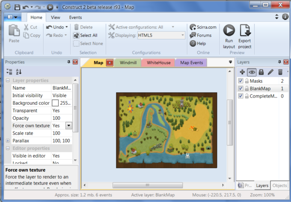Screen dimensions: 291x202
Task: Uncheck the Masks layer checkbox
Action: (x=241, y=81)
